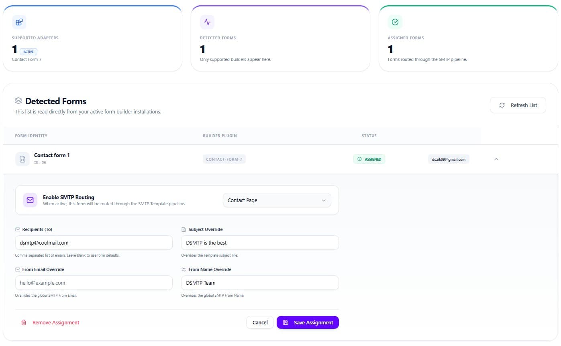Click the document icon beside Subject Override
Image resolution: width=561 pixels, height=346 pixels.
[184, 229]
